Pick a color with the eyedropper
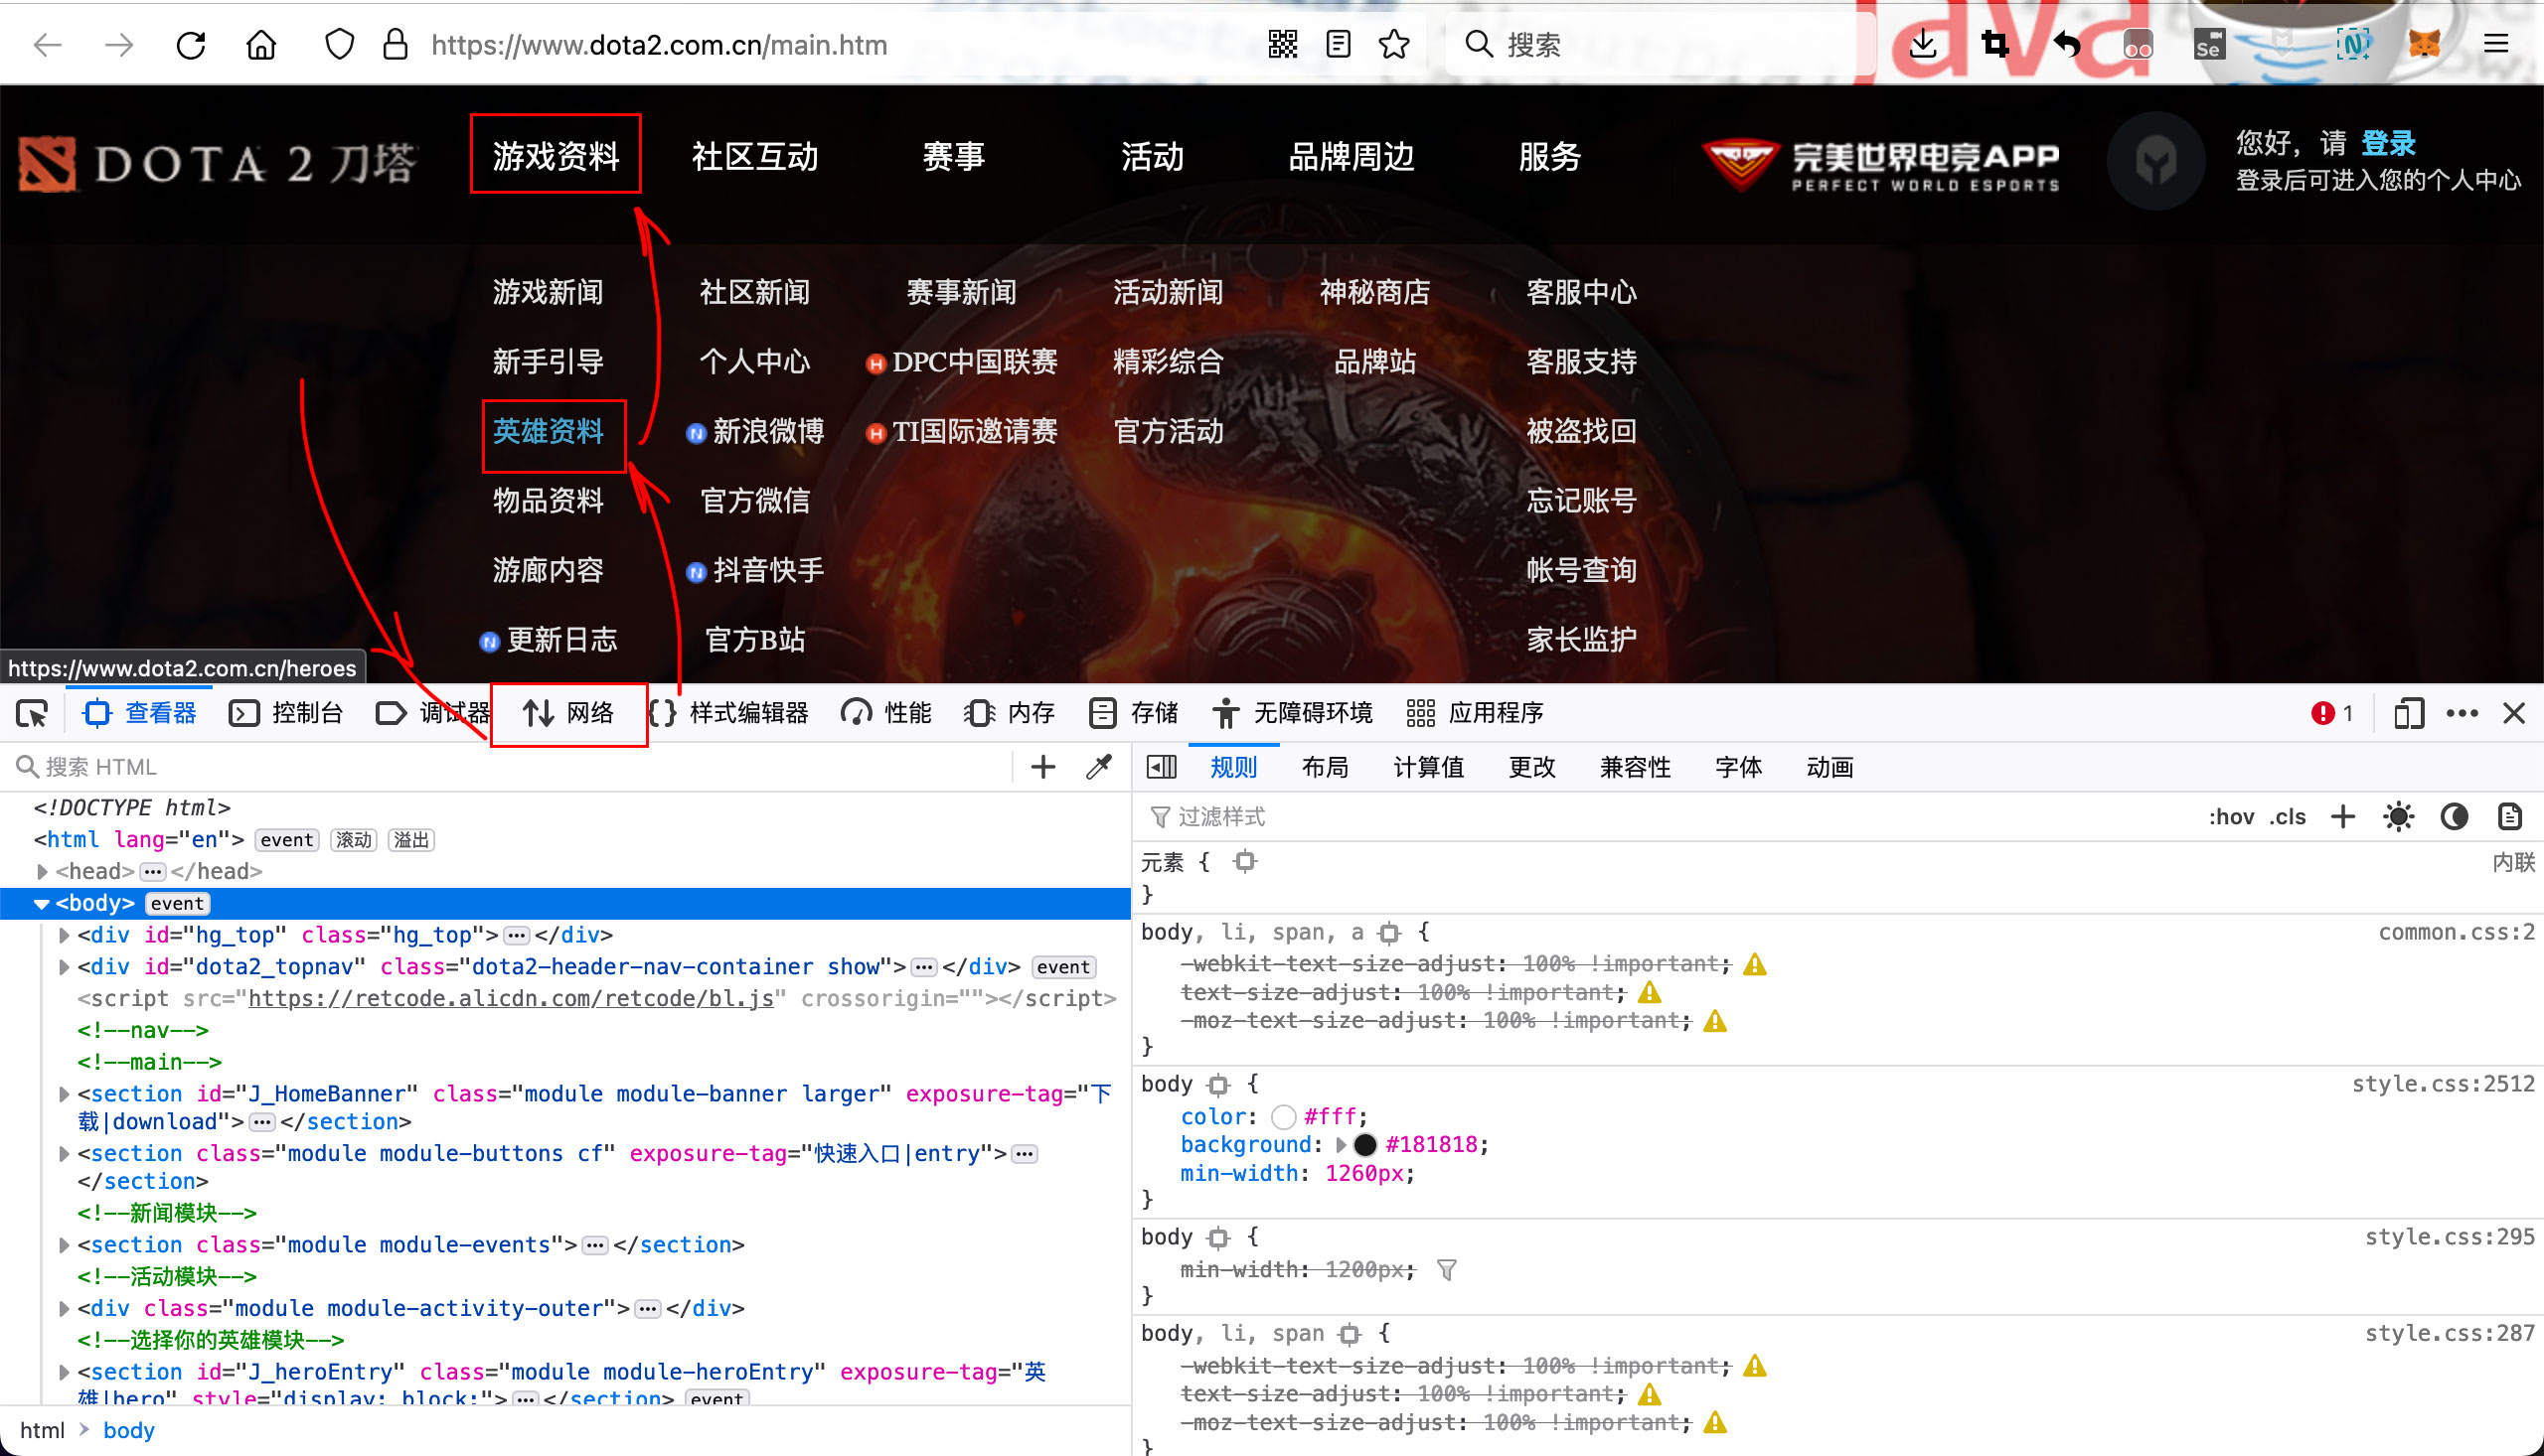The height and width of the screenshot is (1456, 2544). tap(1099, 767)
